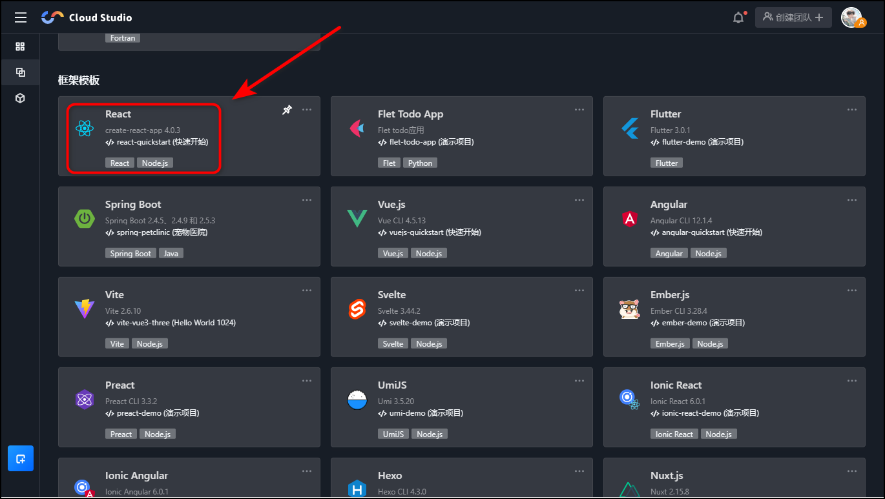The image size is (885, 499).
Task: Click the svelte-demo repository link
Action: click(x=424, y=323)
